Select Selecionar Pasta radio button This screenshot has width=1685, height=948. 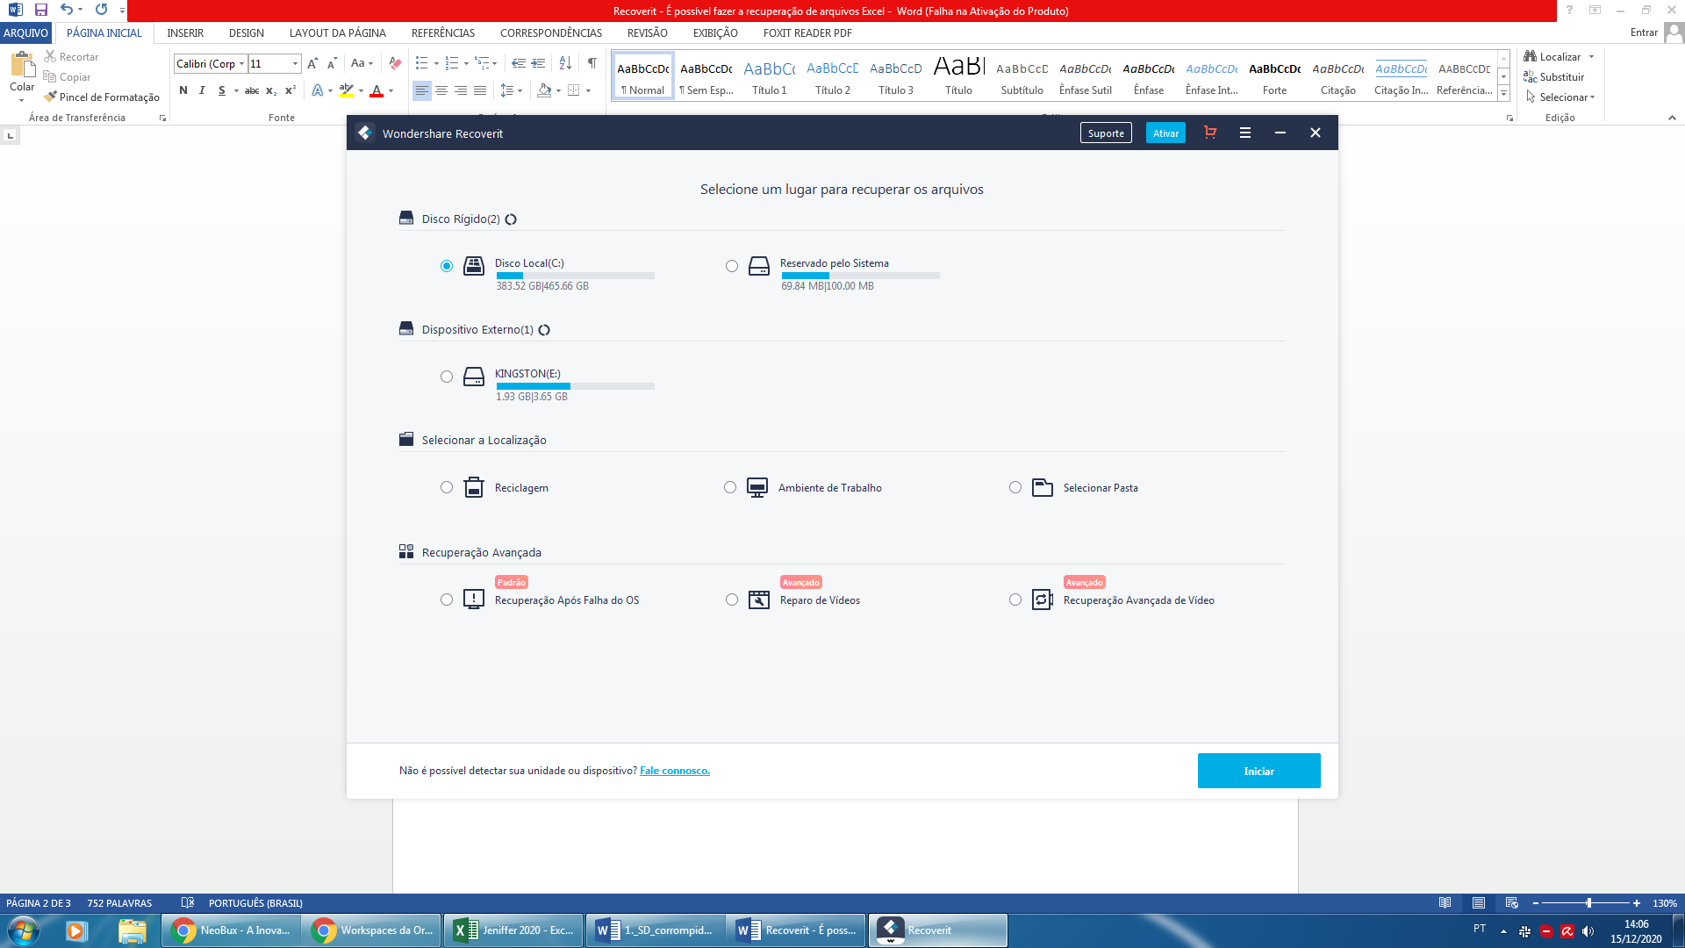point(1015,487)
